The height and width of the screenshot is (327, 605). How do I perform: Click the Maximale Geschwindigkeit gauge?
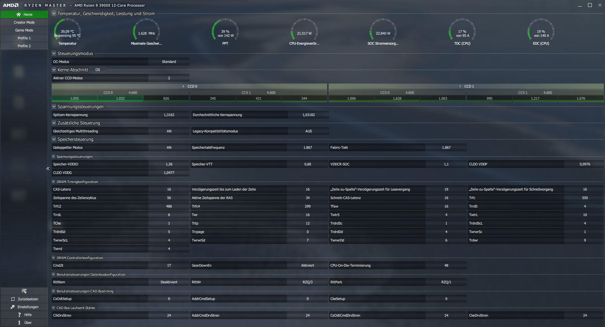[147, 32]
